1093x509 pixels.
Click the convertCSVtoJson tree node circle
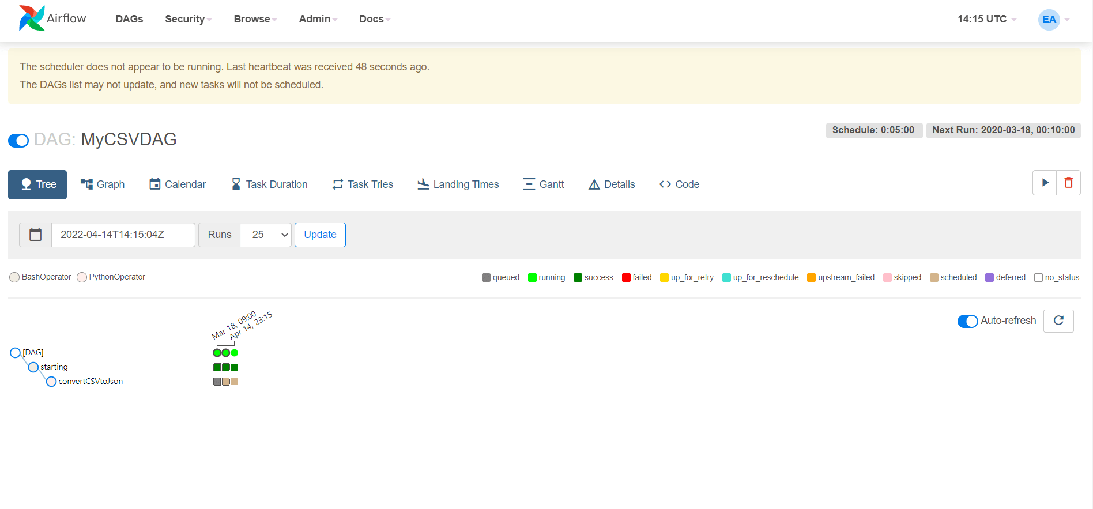point(51,382)
